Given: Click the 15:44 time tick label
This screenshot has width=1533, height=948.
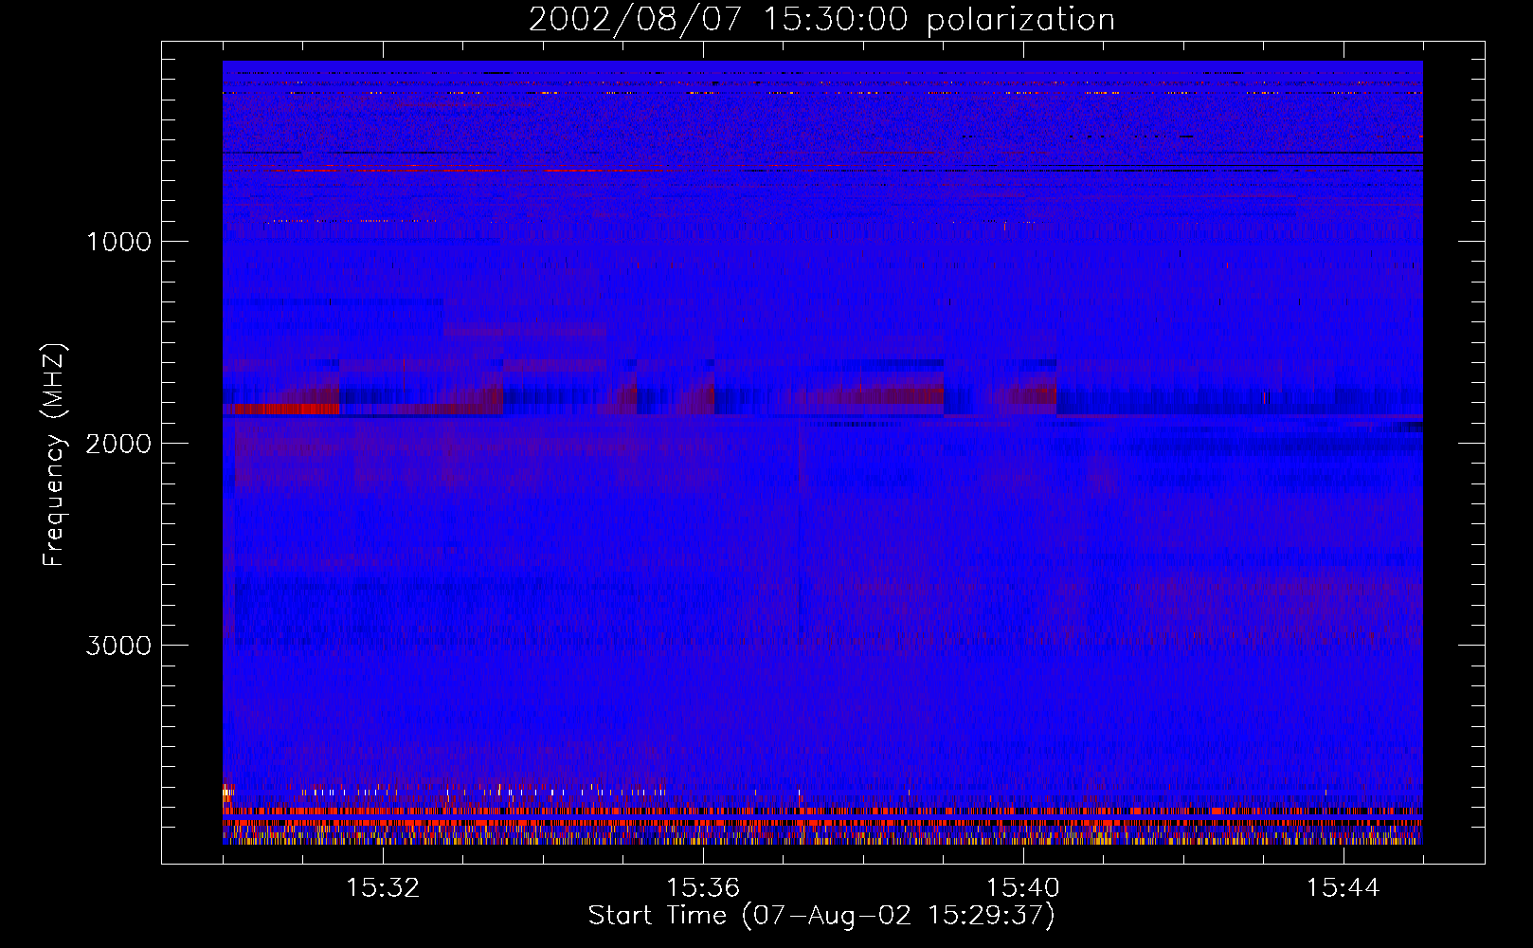Looking at the screenshot, I should click(1343, 888).
